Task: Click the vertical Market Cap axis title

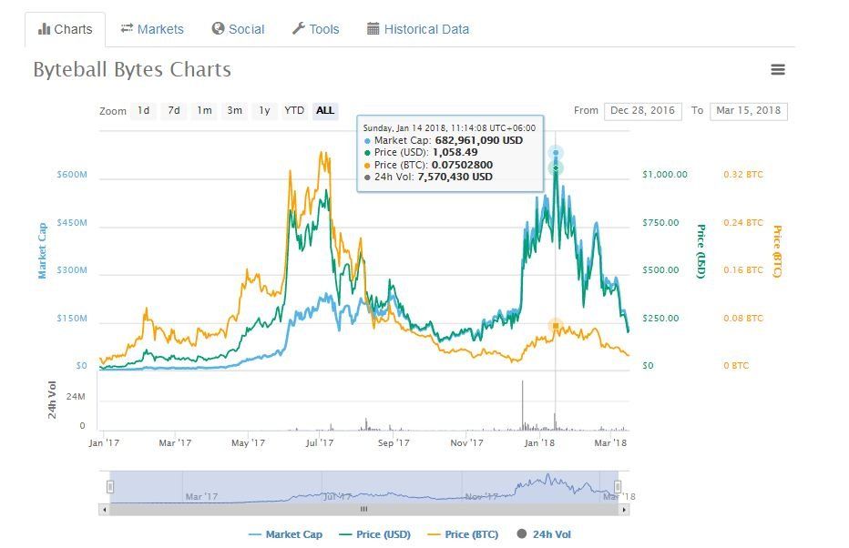Action: point(42,250)
